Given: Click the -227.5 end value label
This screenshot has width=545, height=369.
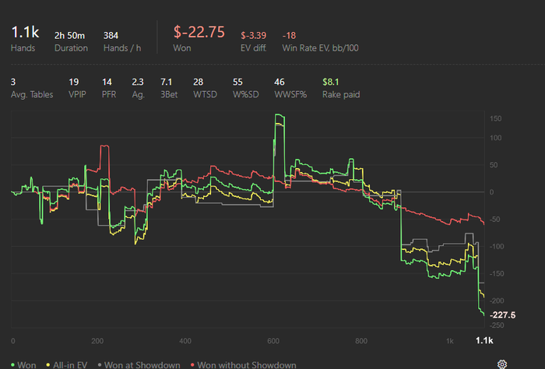Looking at the screenshot, I should 503,315.
